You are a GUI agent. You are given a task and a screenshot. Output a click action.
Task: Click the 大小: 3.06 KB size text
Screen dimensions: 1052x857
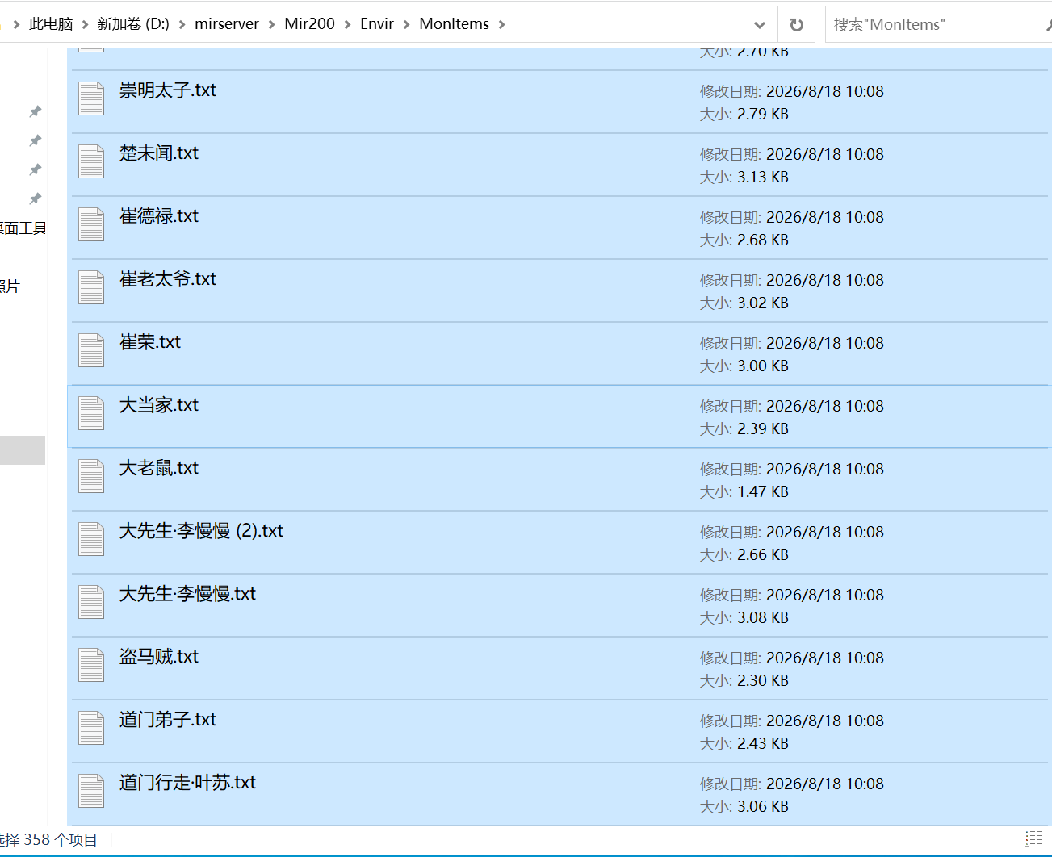(x=744, y=807)
